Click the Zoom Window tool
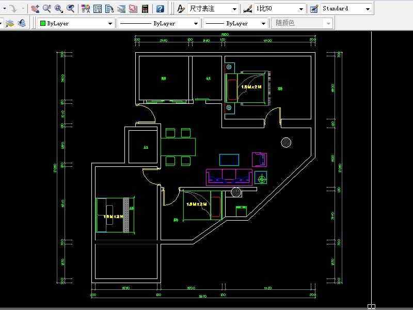The width and height of the screenshot is (413, 310). point(59,9)
